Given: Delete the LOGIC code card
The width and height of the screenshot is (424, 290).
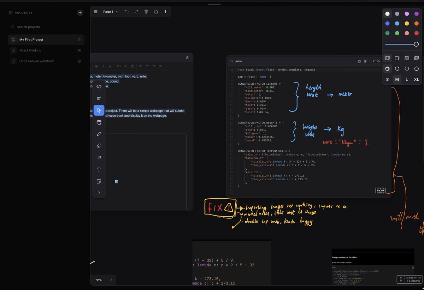Looking at the screenshot, I should 365,61.
